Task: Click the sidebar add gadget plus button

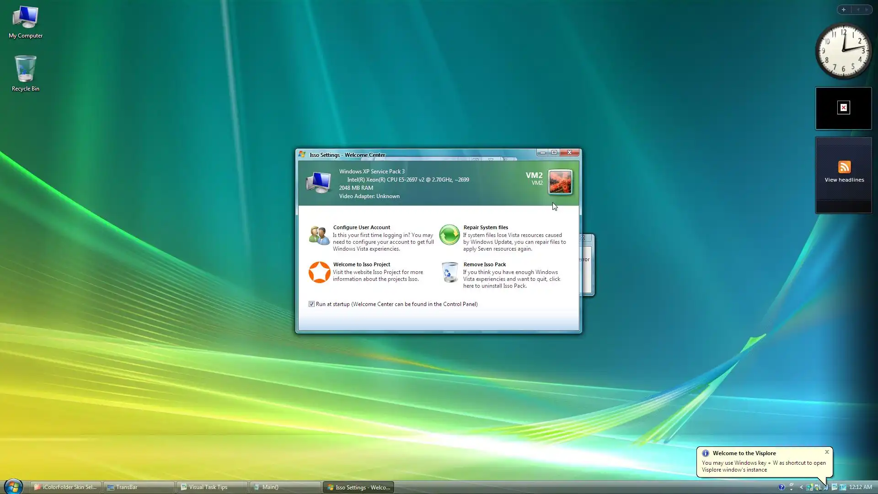Action: (x=844, y=10)
